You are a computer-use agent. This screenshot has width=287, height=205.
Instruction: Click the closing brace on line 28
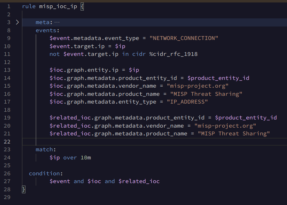[24, 189]
